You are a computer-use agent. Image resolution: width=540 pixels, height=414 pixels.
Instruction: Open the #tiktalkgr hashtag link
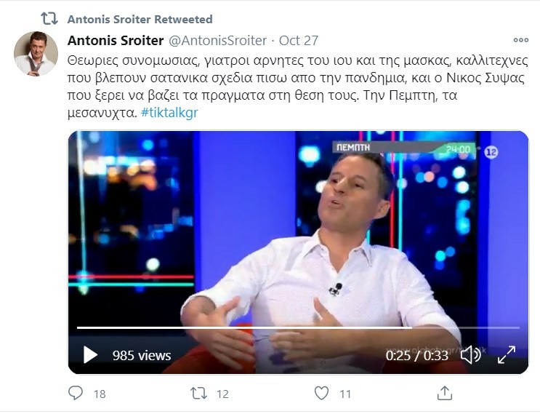pos(171,114)
